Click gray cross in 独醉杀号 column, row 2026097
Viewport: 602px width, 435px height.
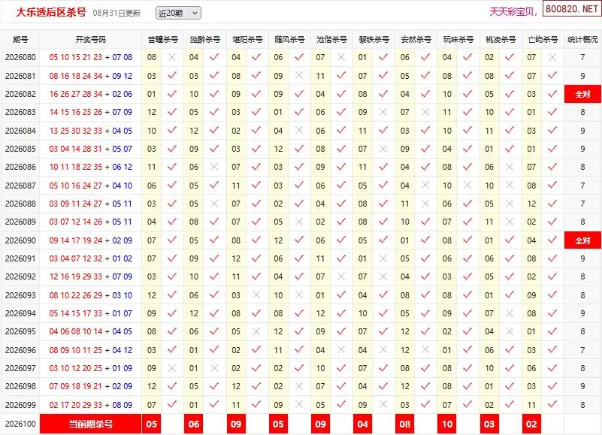coord(214,368)
